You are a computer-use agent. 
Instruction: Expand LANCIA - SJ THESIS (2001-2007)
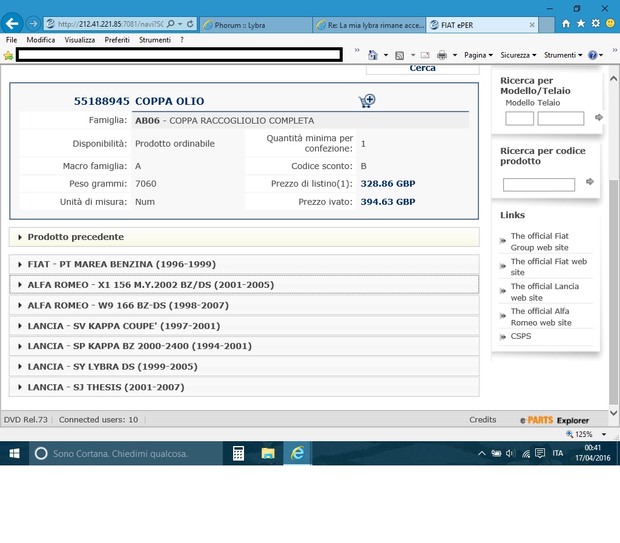244,387
